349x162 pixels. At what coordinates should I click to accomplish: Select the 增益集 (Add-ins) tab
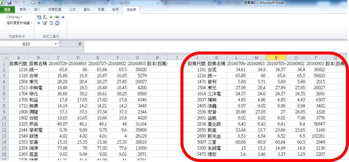[132, 9]
